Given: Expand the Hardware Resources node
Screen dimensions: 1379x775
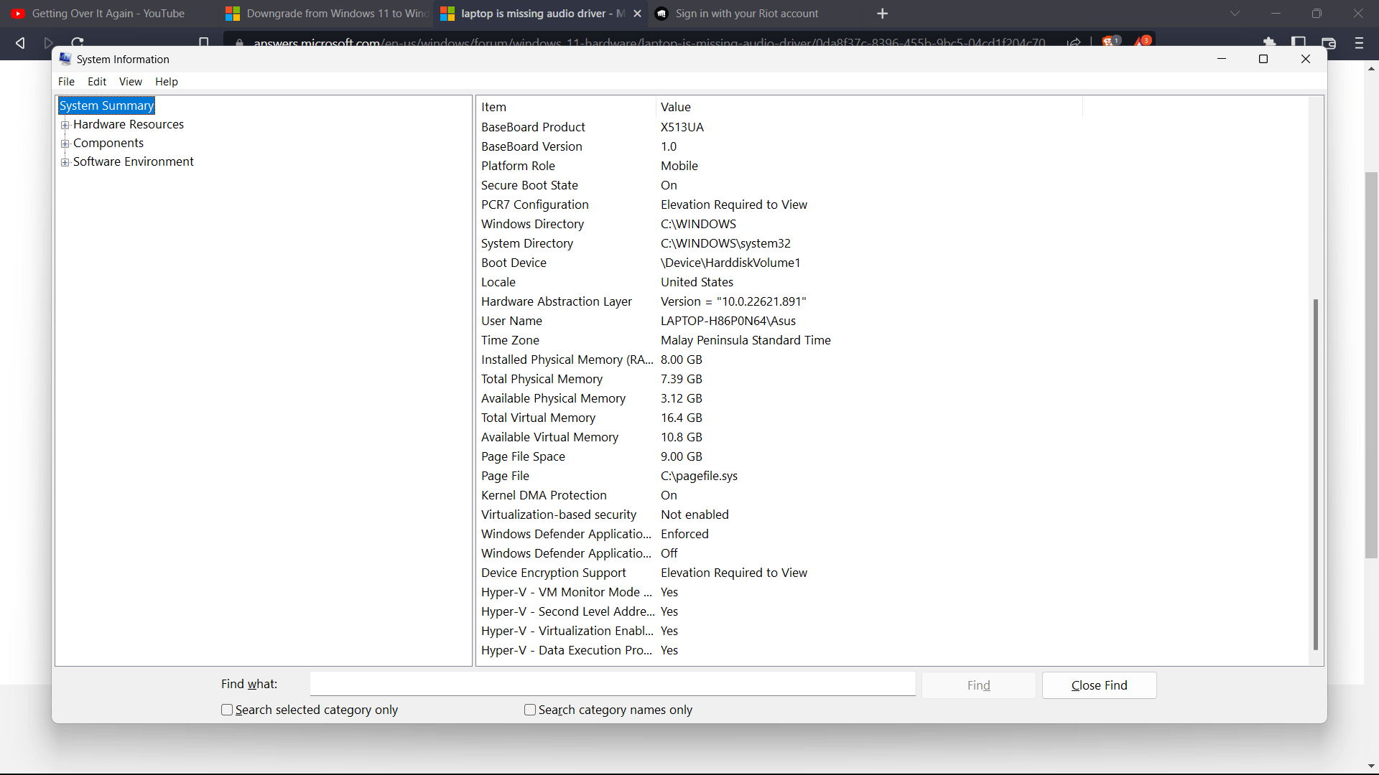Looking at the screenshot, I should click(x=65, y=125).
